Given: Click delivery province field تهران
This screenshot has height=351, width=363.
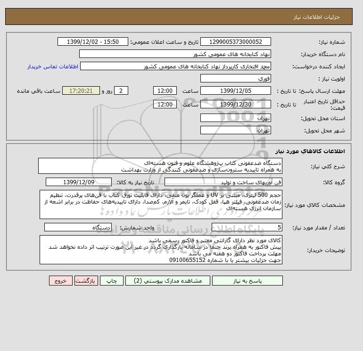Looking at the screenshot, I should [x=235, y=118].
